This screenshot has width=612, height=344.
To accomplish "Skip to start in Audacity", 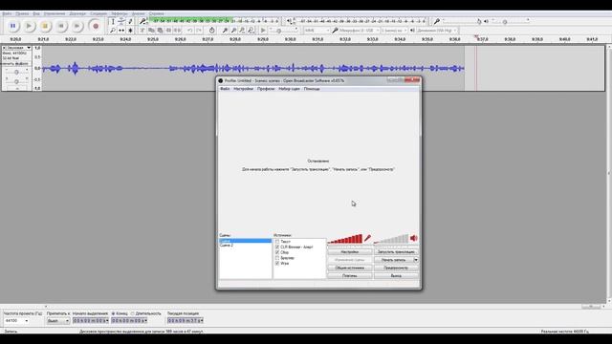I will click(61, 26).
